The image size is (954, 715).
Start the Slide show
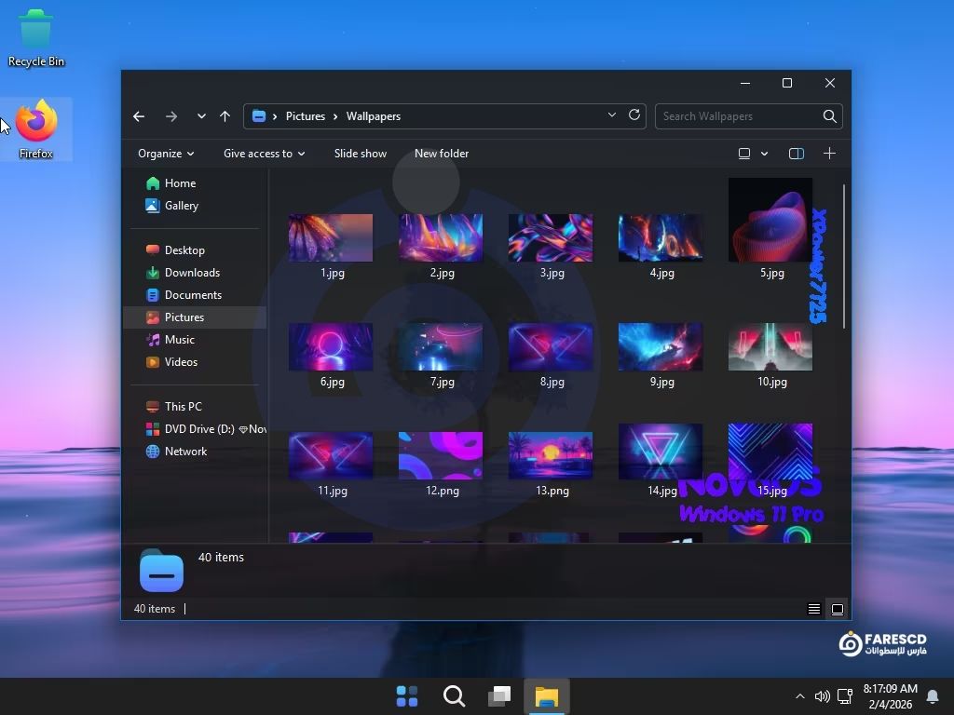360,154
